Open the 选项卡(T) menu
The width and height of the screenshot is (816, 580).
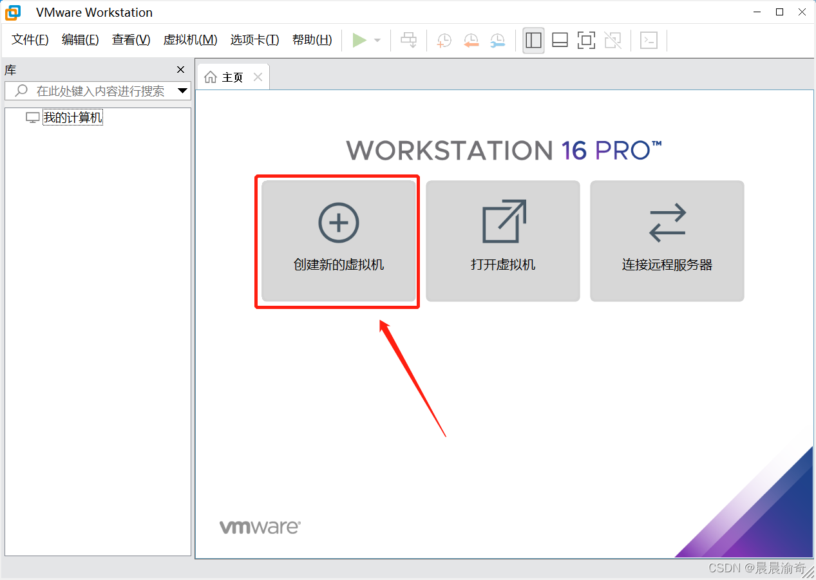tap(255, 40)
